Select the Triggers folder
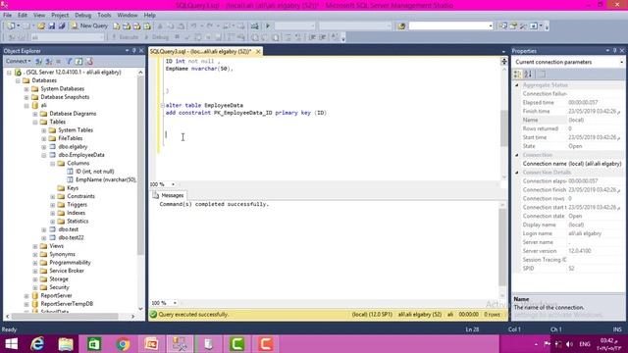Image resolution: width=628 pixels, height=353 pixels. click(77, 205)
